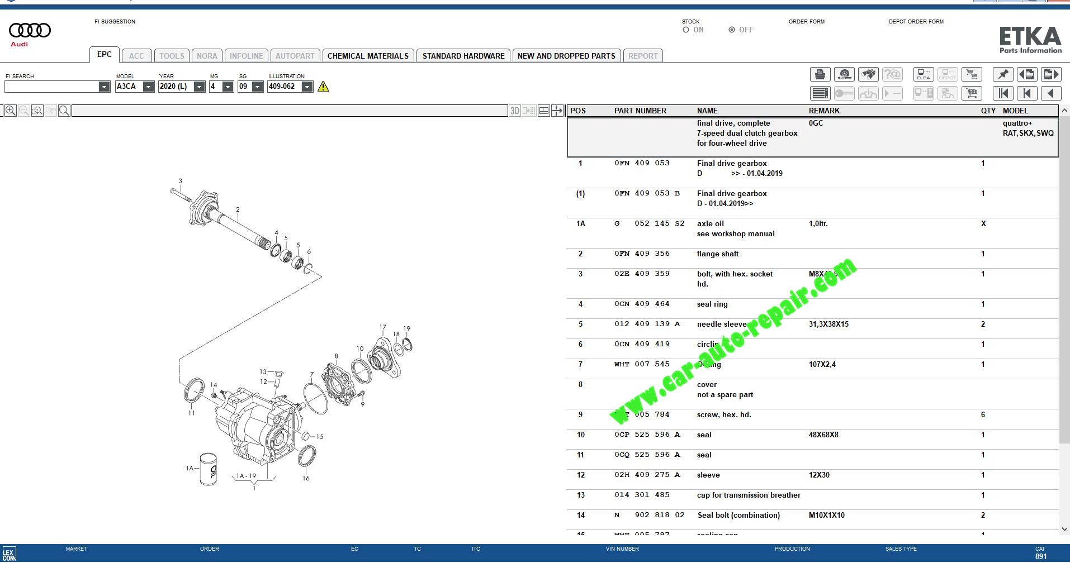
Task: Select the STOCK OFF radio button
Action: coord(732,30)
